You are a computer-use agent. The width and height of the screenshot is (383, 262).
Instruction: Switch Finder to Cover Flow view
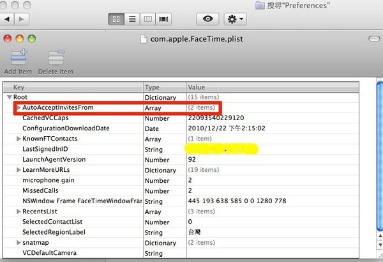point(163,19)
